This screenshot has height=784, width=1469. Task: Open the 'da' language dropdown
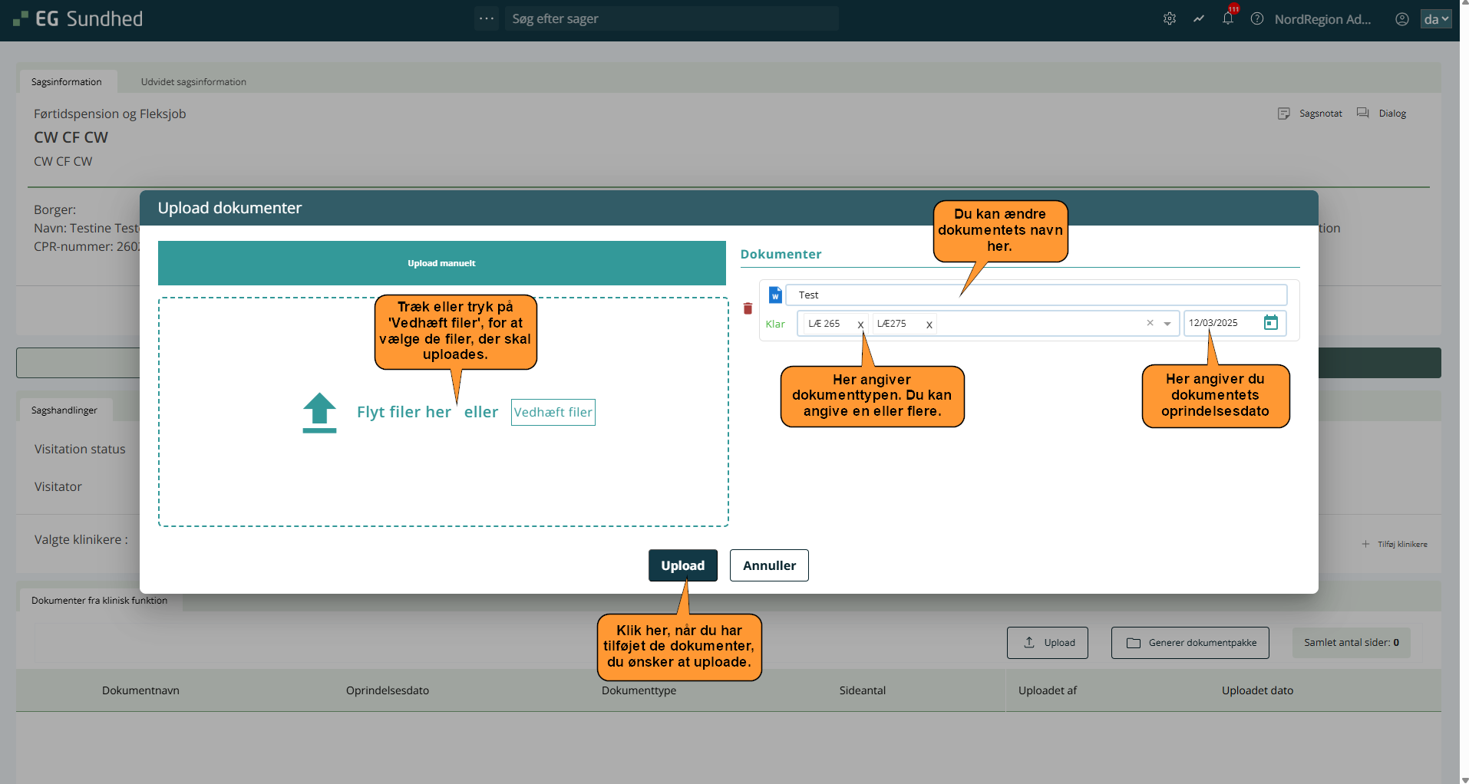1435,19
